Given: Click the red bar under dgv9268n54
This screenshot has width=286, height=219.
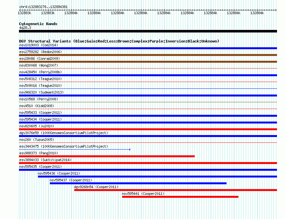Looking at the screenshot, I should coord(176,190).
